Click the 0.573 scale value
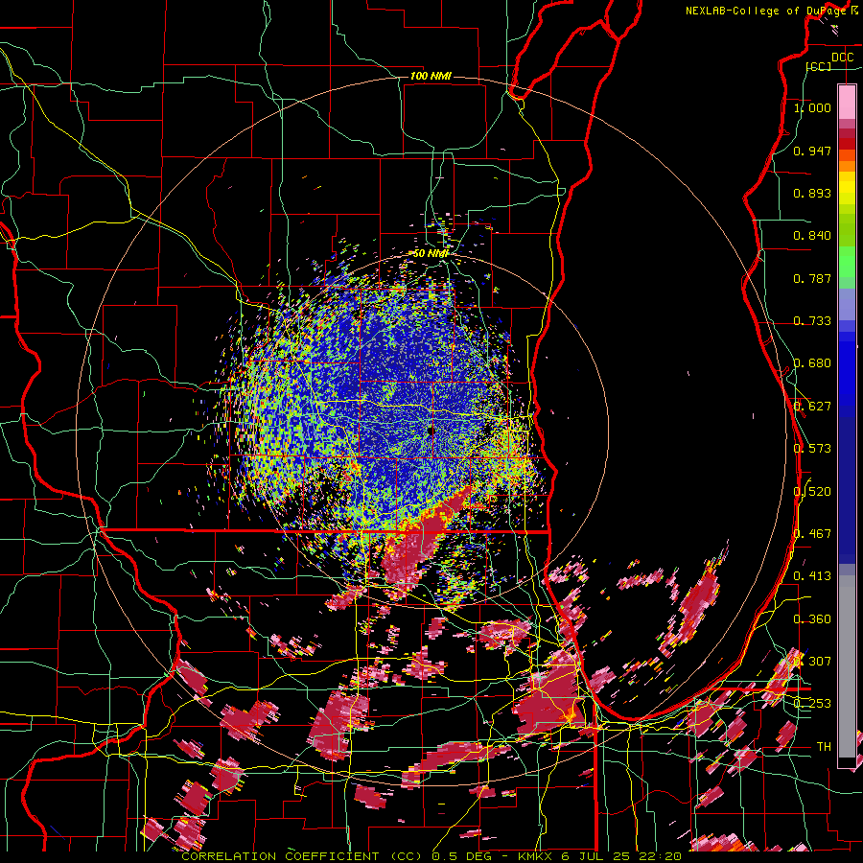 pyautogui.click(x=812, y=449)
